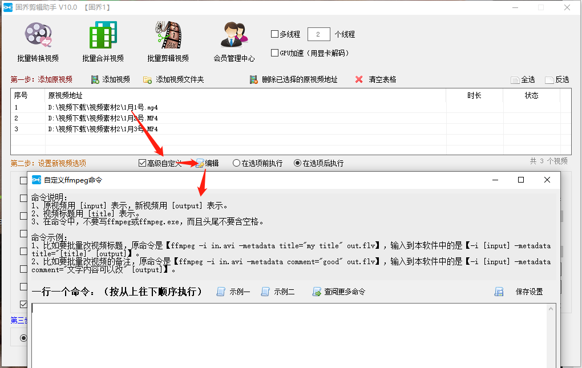Click the ffmpeg command text area
The height and width of the screenshot is (368, 582).
289,335
